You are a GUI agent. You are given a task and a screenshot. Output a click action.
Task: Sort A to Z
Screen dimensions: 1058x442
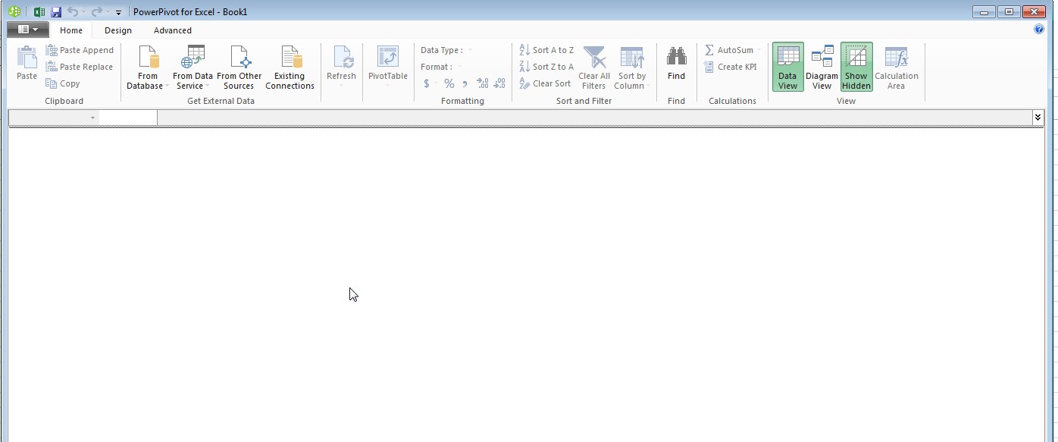(546, 50)
